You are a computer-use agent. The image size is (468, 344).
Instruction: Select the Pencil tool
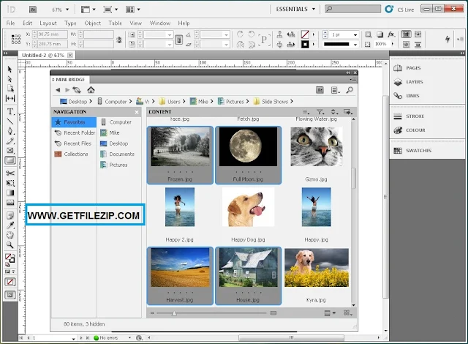(x=10, y=141)
